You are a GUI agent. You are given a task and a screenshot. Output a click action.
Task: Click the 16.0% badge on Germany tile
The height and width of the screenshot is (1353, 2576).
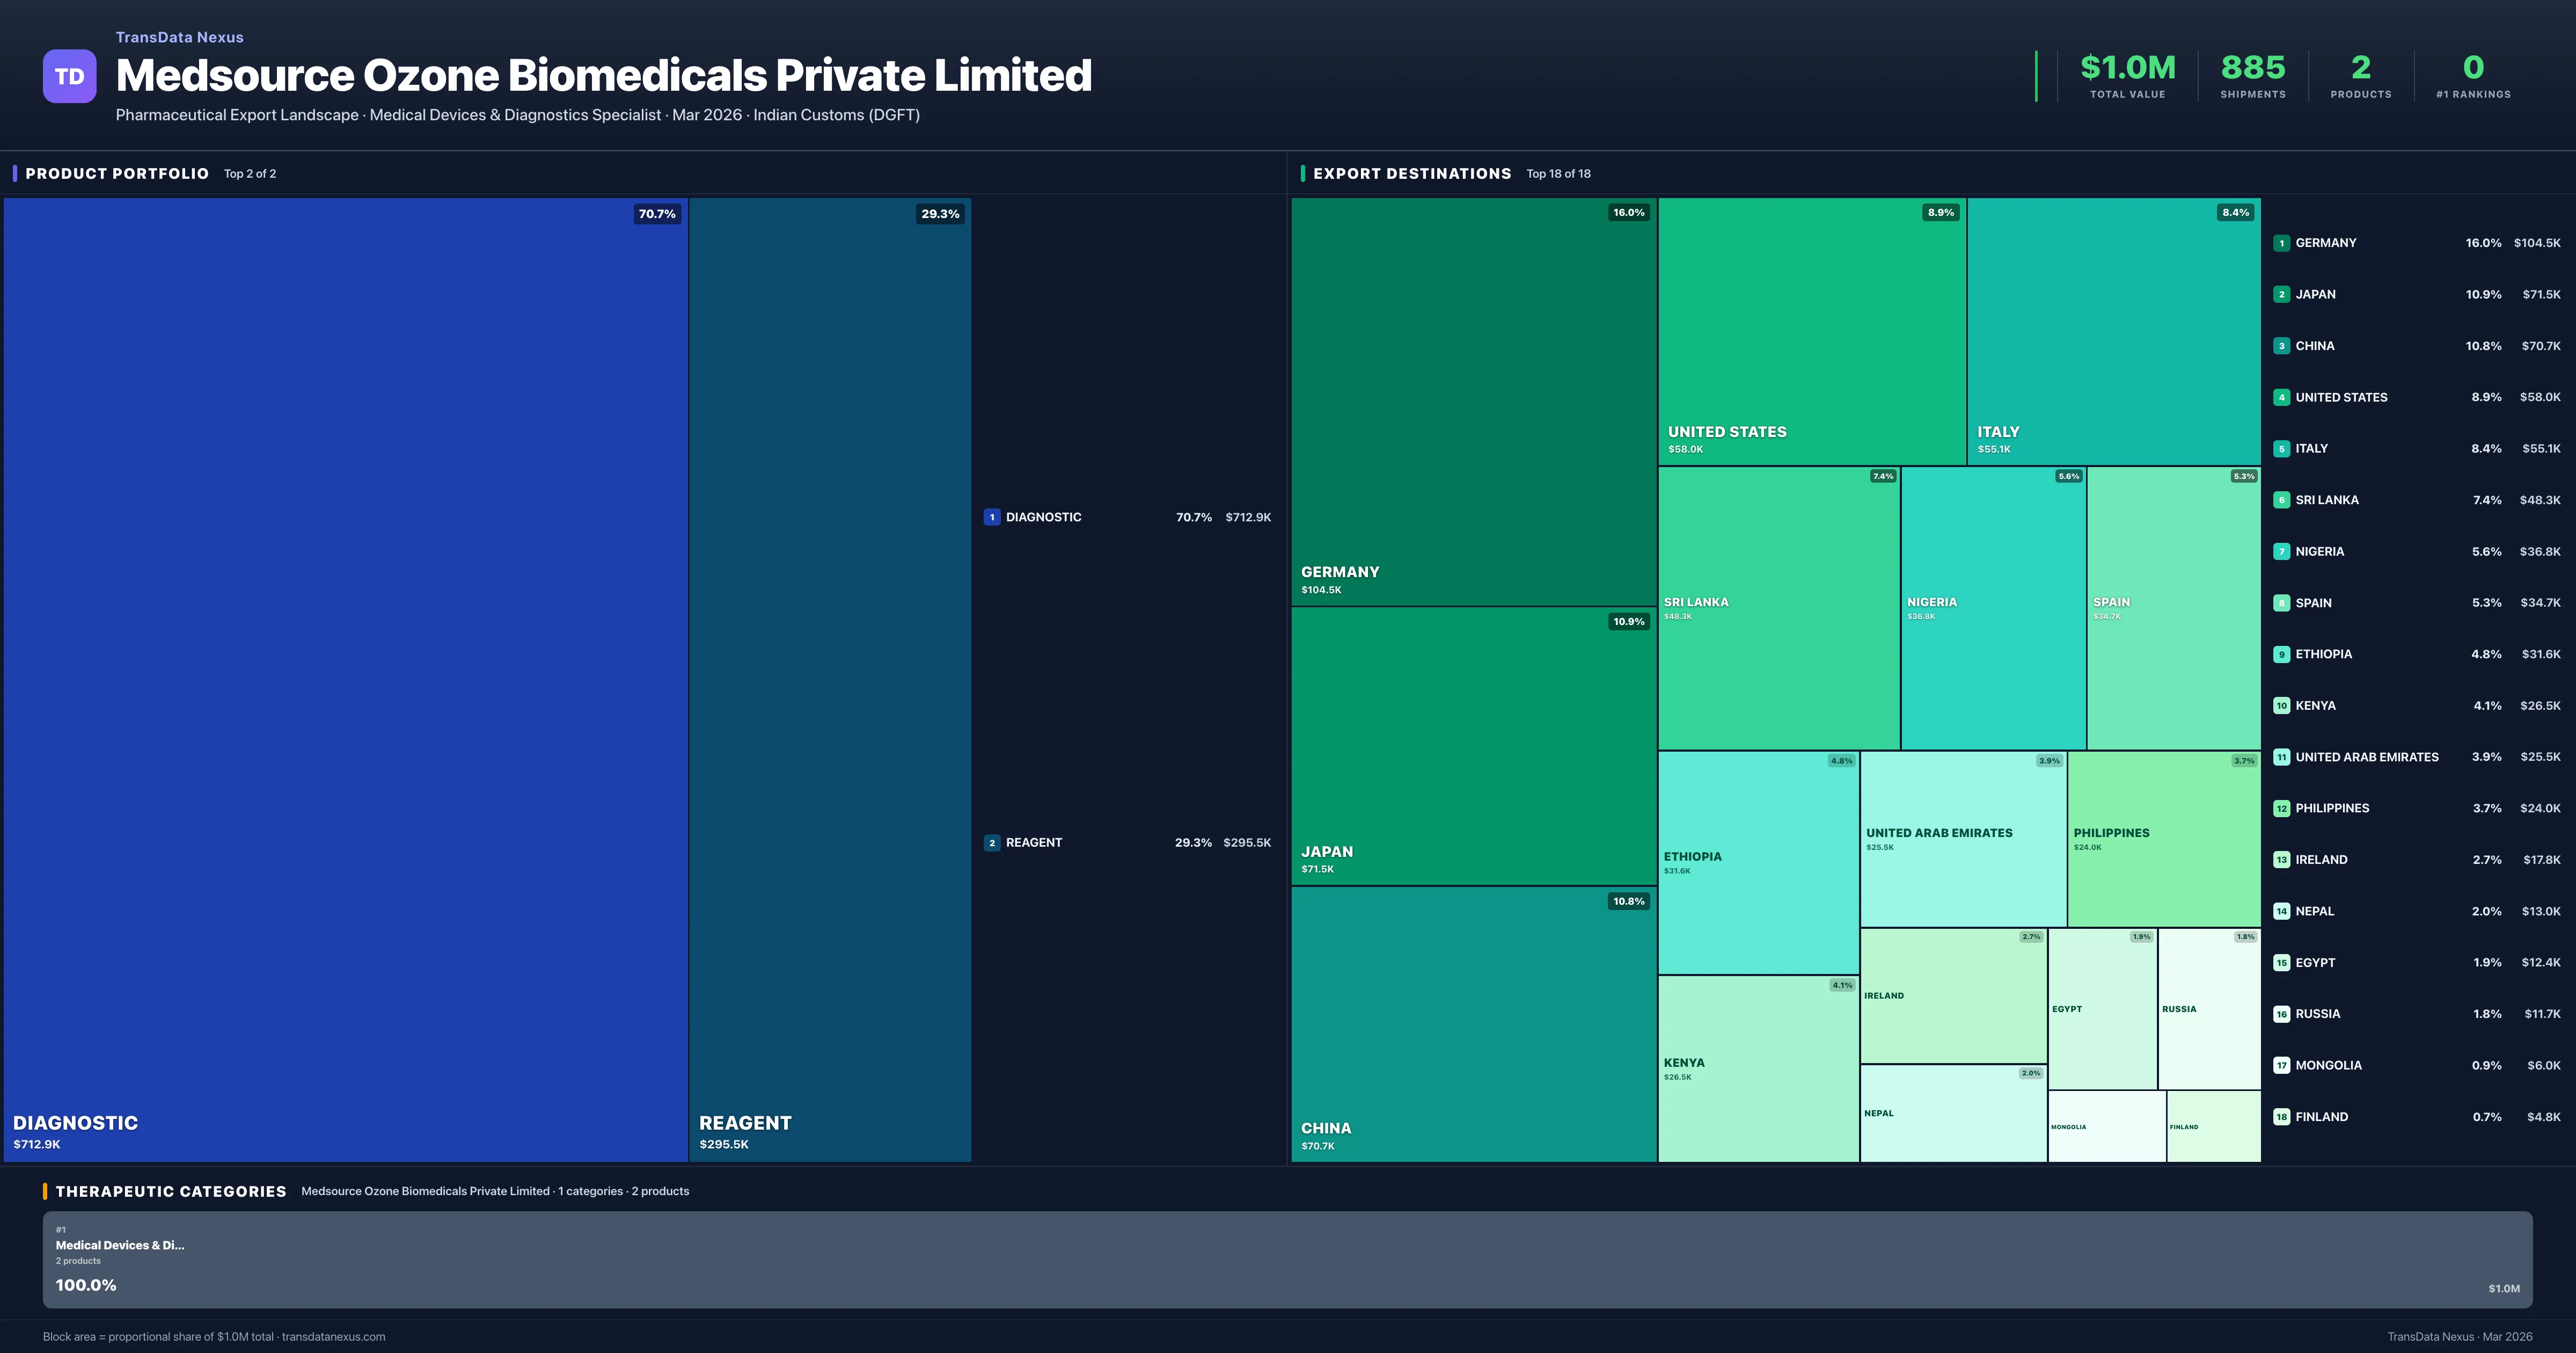coord(1628,212)
